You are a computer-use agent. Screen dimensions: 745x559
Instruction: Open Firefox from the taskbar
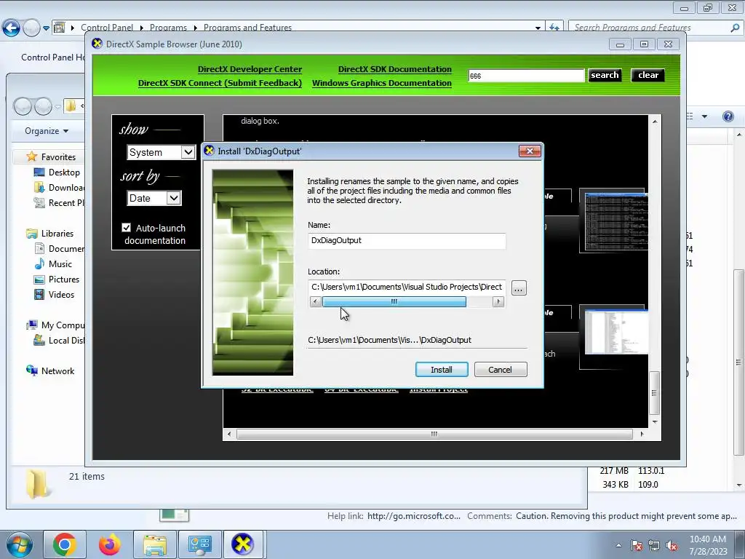[x=110, y=544]
